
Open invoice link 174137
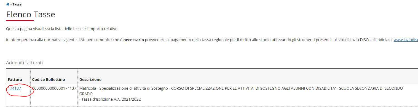click(x=14, y=88)
